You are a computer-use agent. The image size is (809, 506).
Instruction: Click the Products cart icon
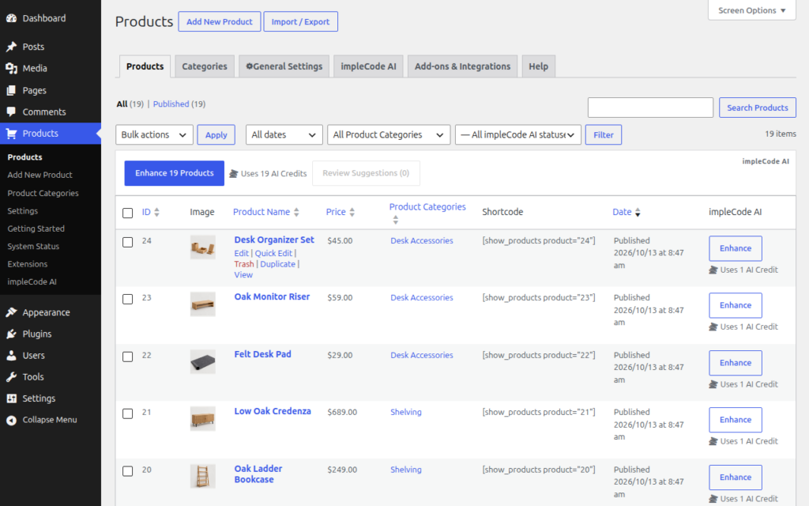pyautogui.click(x=11, y=133)
